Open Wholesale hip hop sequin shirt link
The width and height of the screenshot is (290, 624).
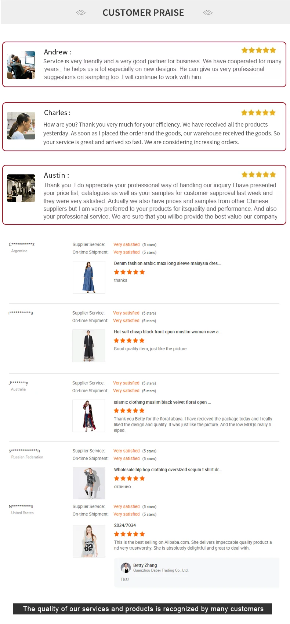pyautogui.click(x=167, y=470)
